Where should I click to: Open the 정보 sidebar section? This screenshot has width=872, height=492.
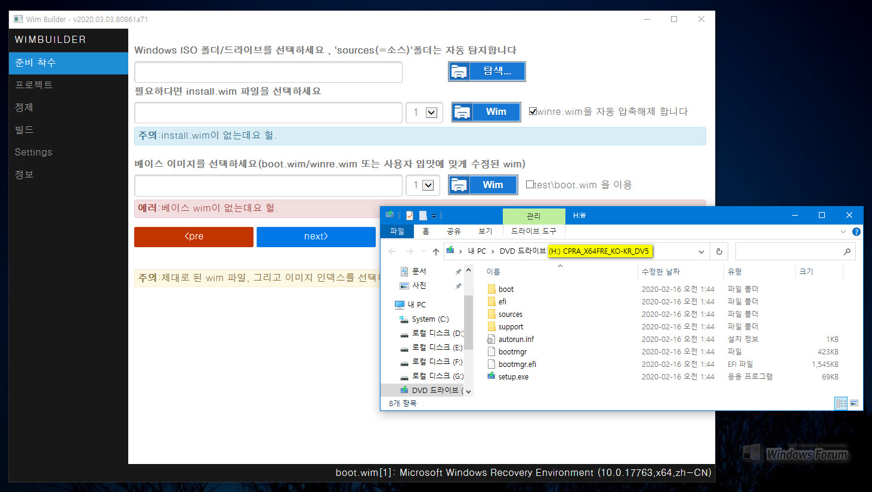tap(69, 175)
